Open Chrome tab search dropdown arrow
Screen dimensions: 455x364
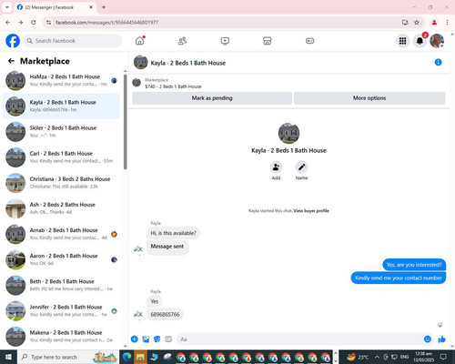coord(7,7)
